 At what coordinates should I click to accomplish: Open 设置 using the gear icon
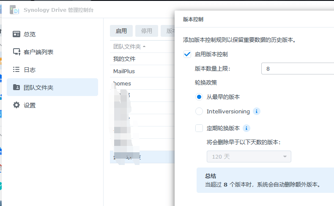16,105
